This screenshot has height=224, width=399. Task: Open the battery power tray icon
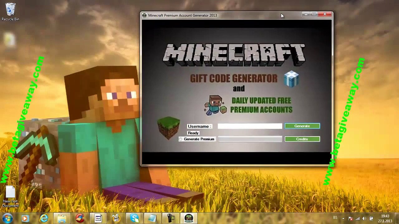[x=371, y=218]
